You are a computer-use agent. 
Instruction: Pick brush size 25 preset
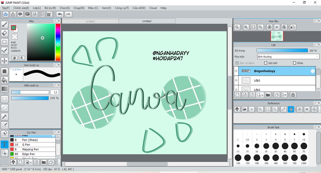(266, 147)
